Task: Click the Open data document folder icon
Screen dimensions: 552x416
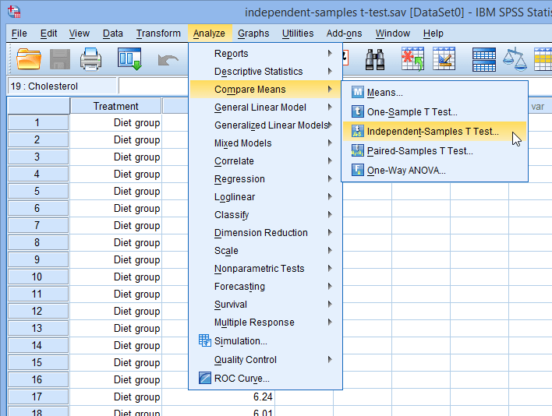Action: [x=29, y=59]
